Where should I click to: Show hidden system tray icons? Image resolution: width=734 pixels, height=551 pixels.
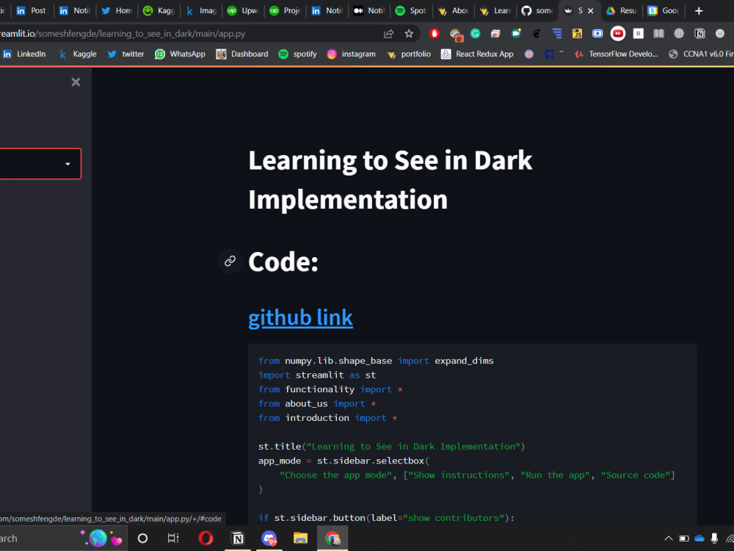pyautogui.click(x=669, y=539)
